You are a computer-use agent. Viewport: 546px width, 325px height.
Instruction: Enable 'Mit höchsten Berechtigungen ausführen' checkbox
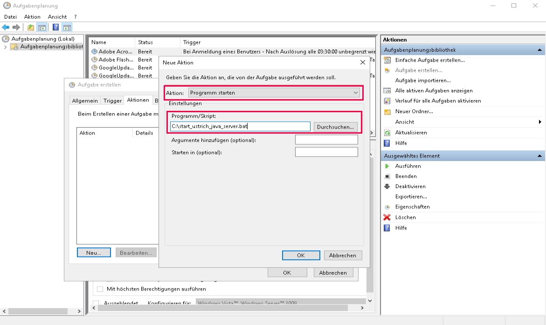coord(100,289)
